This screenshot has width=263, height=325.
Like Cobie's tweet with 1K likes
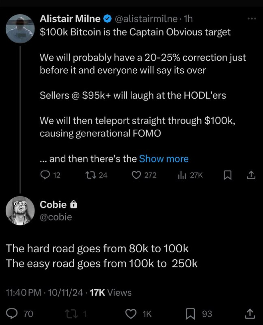tap(131, 314)
